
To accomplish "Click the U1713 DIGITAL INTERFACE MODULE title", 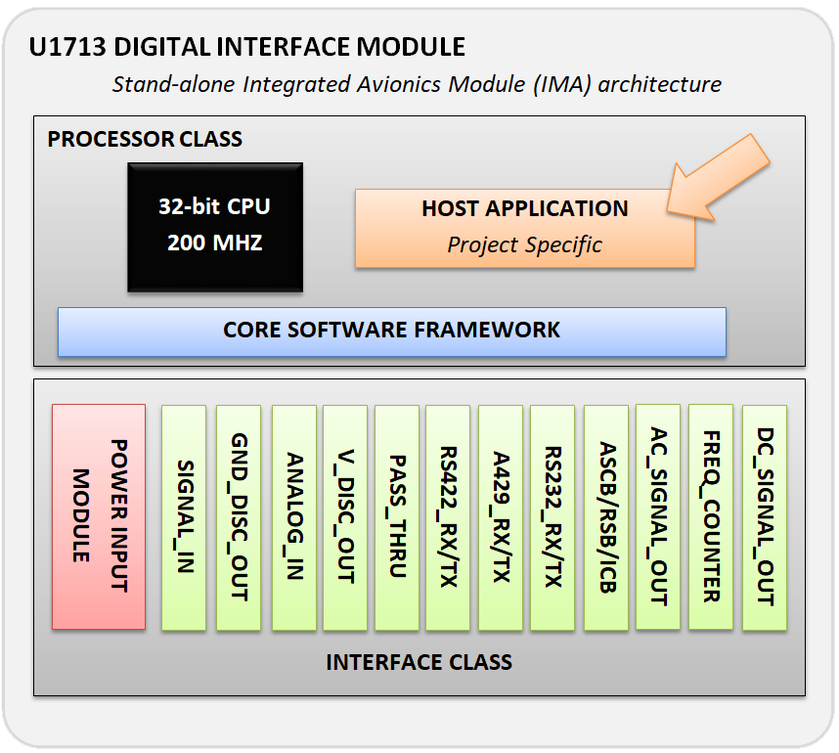I will [246, 47].
